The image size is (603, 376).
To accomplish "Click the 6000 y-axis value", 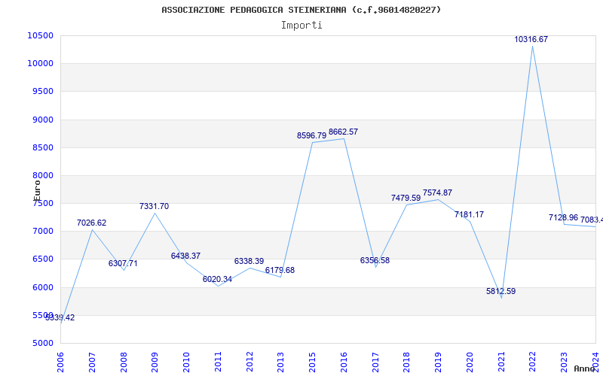I will click(x=42, y=287).
